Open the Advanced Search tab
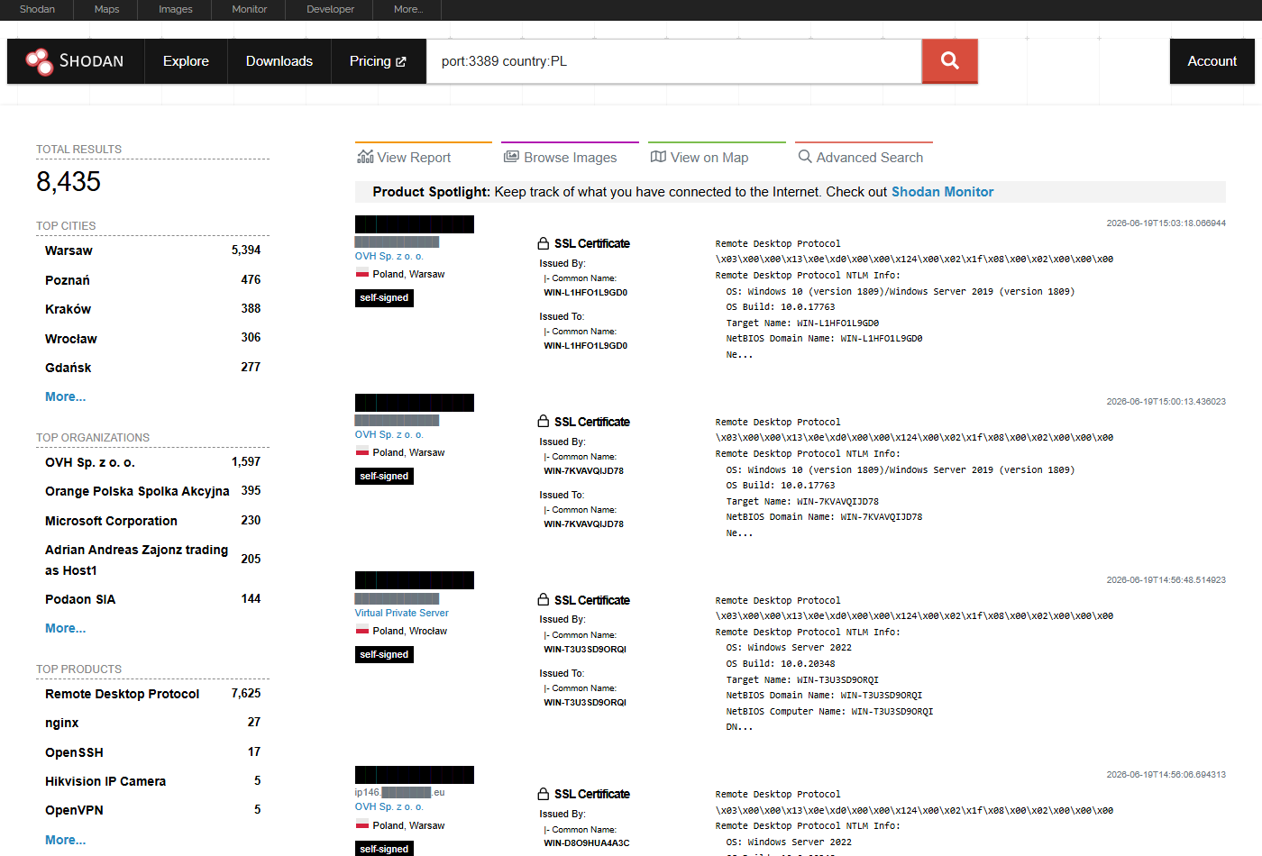 (x=864, y=156)
